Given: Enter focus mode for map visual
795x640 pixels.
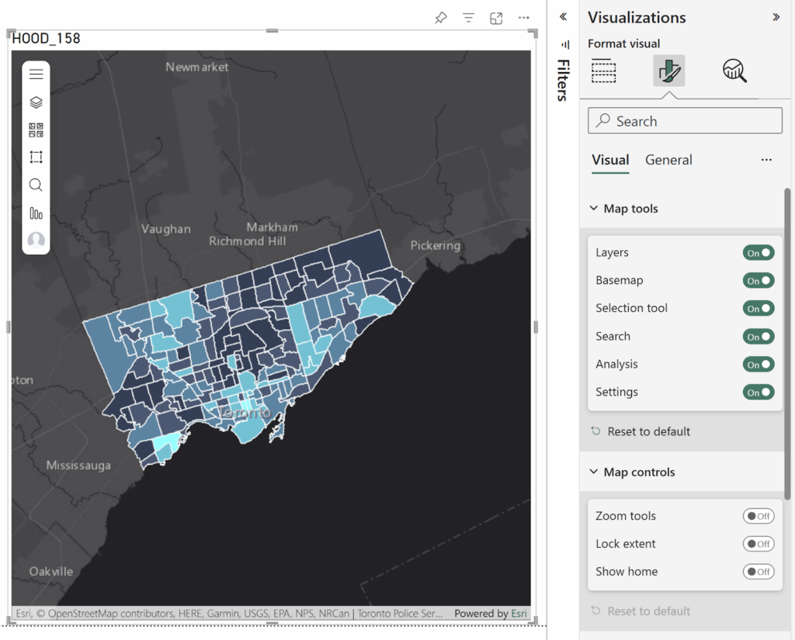Looking at the screenshot, I should point(496,18).
